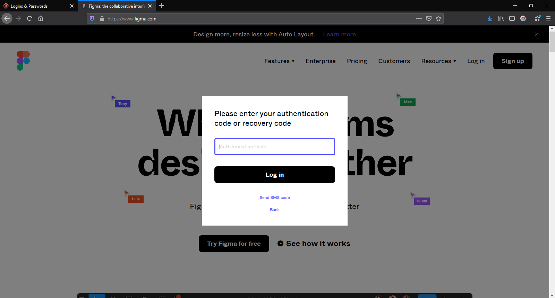Click the page vertical scrollbar thumb
The width and height of the screenshot is (555, 298).
click(x=552, y=42)
